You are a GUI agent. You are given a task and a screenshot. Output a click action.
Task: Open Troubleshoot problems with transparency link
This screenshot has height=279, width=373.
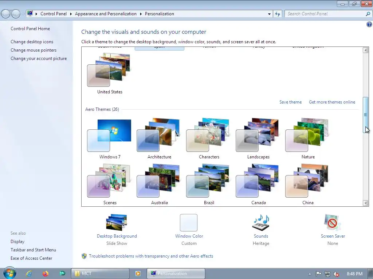point(151,256)
